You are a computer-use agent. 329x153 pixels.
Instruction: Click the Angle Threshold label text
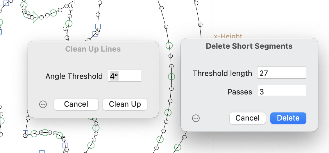coord(74,76)
